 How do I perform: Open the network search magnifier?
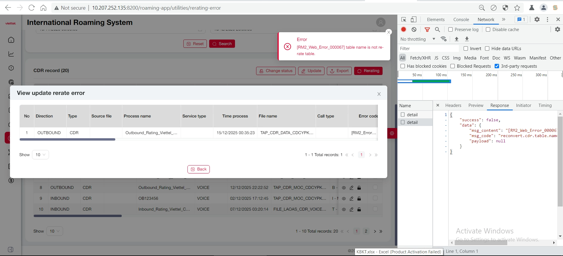click(x=437, y=29)
